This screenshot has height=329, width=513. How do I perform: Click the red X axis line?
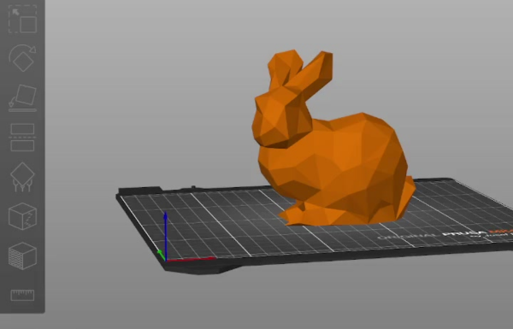point(191,259)
